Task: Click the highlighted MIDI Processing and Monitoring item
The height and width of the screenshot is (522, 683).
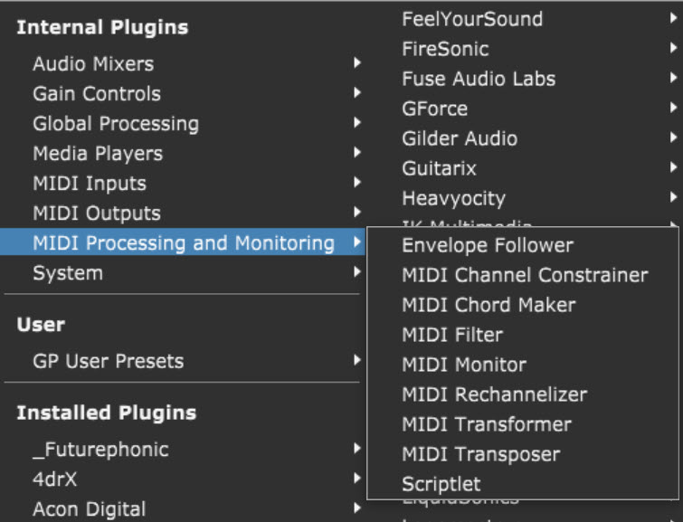Action: click(184, 242)
